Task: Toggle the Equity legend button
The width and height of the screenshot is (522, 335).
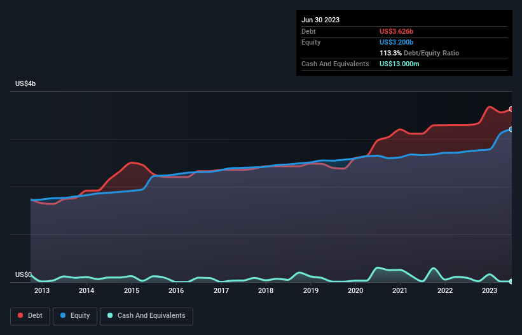Action: 75,316
